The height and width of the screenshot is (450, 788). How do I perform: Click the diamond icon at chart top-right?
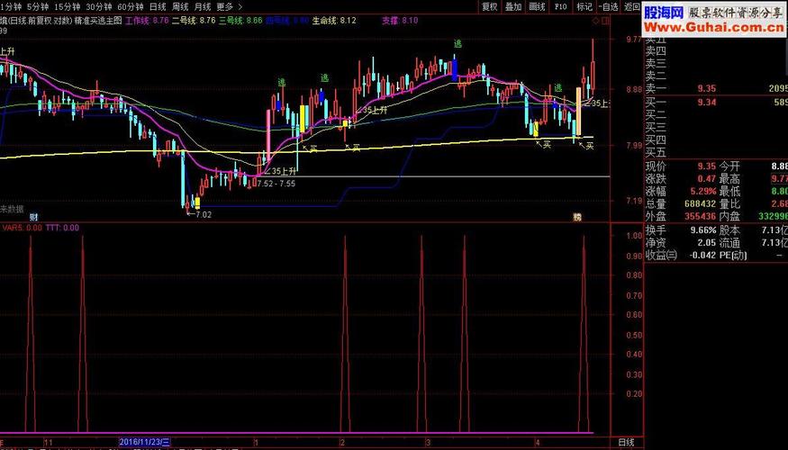[x=596, y=20]
